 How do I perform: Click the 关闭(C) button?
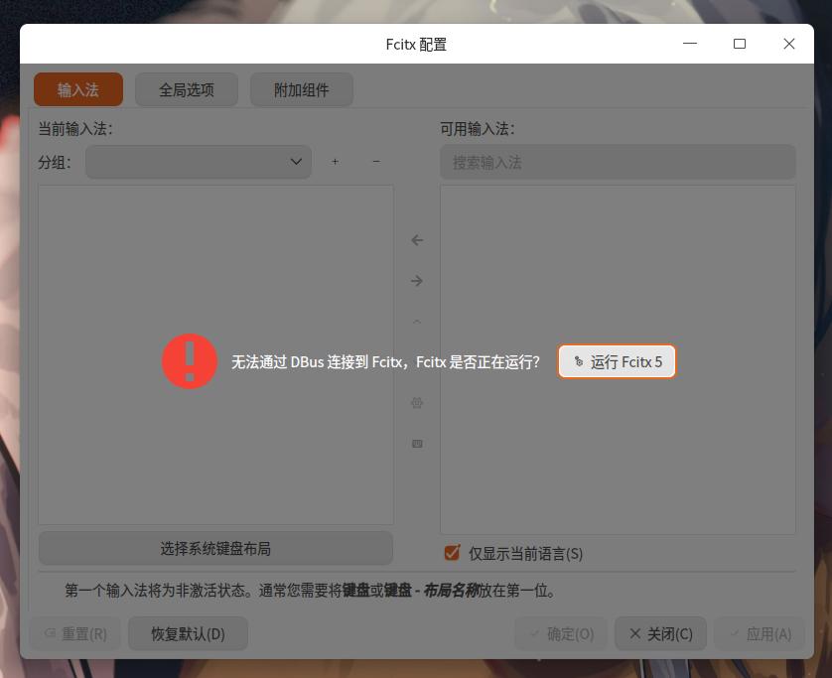[x=660, y=633]
